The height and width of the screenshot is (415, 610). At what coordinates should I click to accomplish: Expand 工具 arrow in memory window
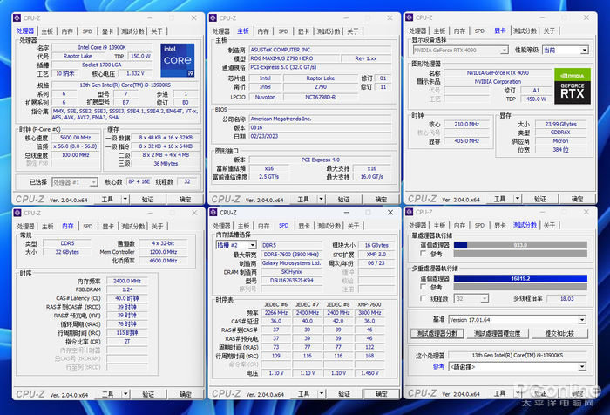(x=125, y=394)
